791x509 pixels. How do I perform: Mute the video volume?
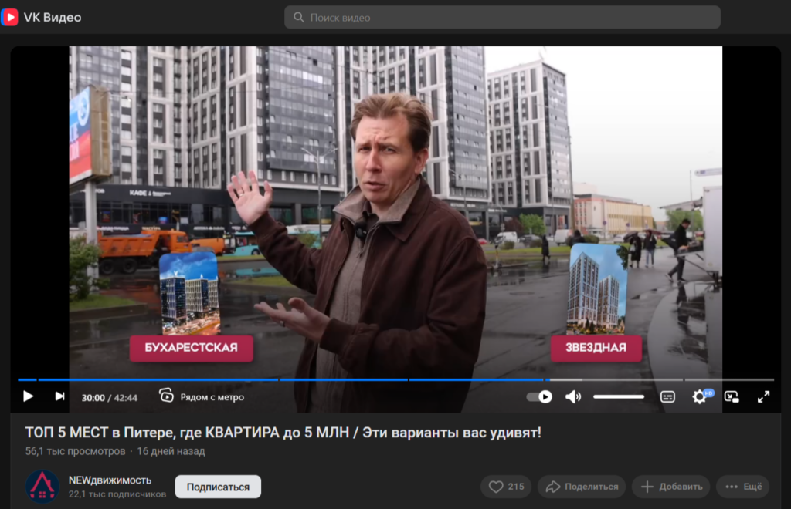pos(573,396)
